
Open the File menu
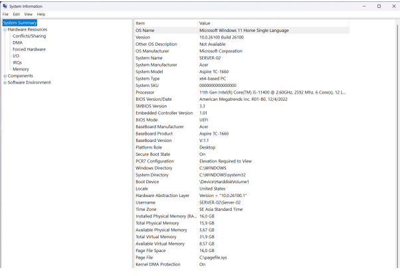click(x=5, y=14)
